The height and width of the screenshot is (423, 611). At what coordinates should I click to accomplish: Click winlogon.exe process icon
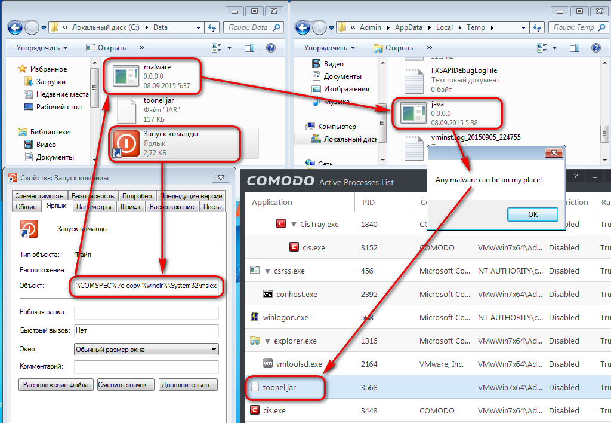tap(254, 317)
